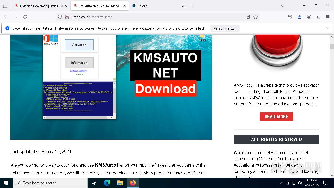Click the READ MORE button

tap(276, 117)
